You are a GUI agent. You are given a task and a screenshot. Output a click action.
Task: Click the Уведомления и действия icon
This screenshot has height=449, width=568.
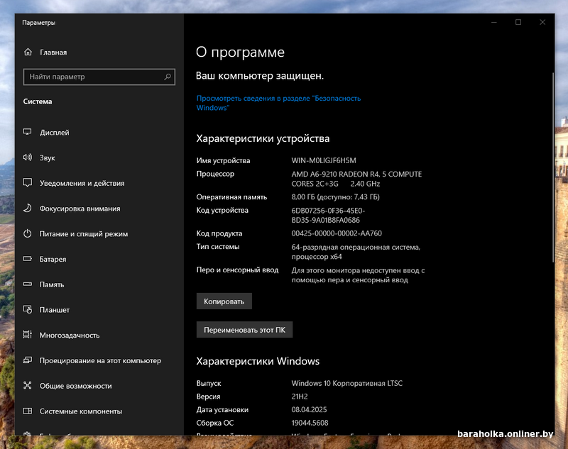pos(28,183)
